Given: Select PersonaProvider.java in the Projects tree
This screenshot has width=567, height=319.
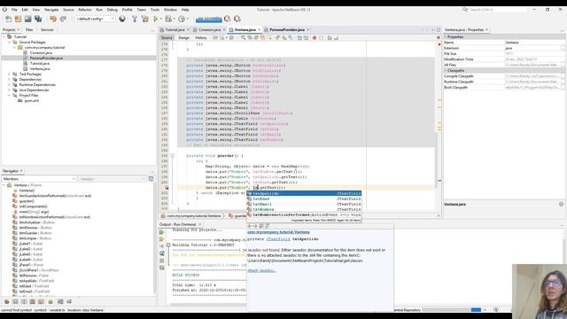Looking at the screenshot, I should pos(46,58).
